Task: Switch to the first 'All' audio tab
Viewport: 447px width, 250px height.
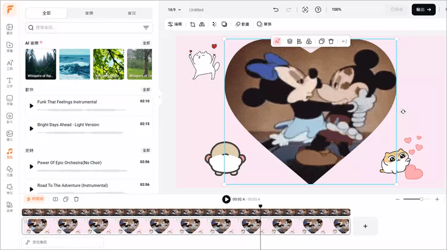Action: coord(46,13)
